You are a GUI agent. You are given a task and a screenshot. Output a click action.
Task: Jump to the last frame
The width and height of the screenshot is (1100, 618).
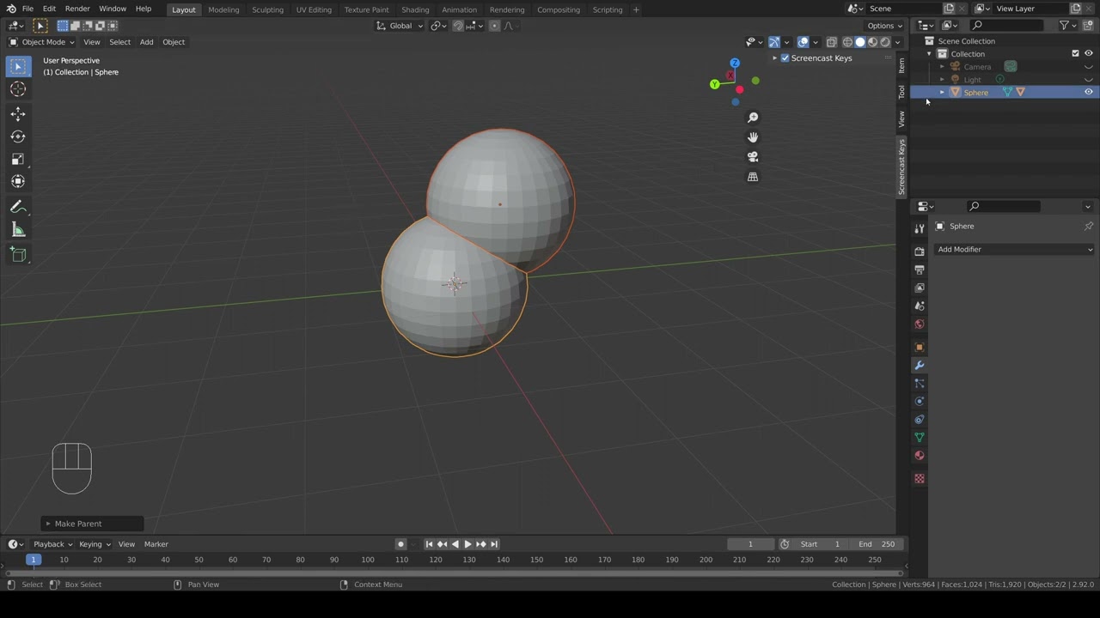click(x=494, y=544)
